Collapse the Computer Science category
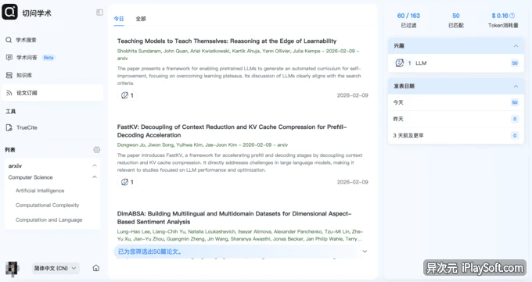The height and width of the screenshot is (282, 532). pos(95,177)
